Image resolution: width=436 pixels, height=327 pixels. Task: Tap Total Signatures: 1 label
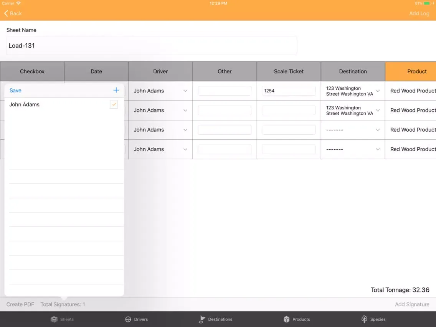tap(63, 304)
